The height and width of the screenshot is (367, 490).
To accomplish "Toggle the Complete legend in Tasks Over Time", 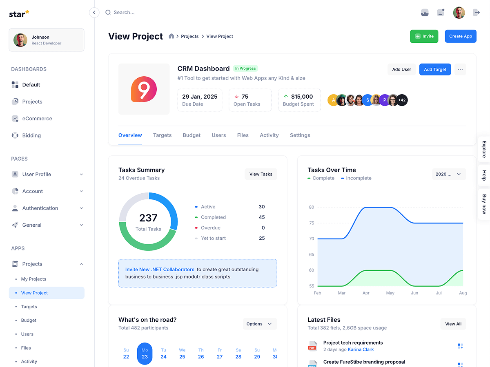I will (321, 178).
